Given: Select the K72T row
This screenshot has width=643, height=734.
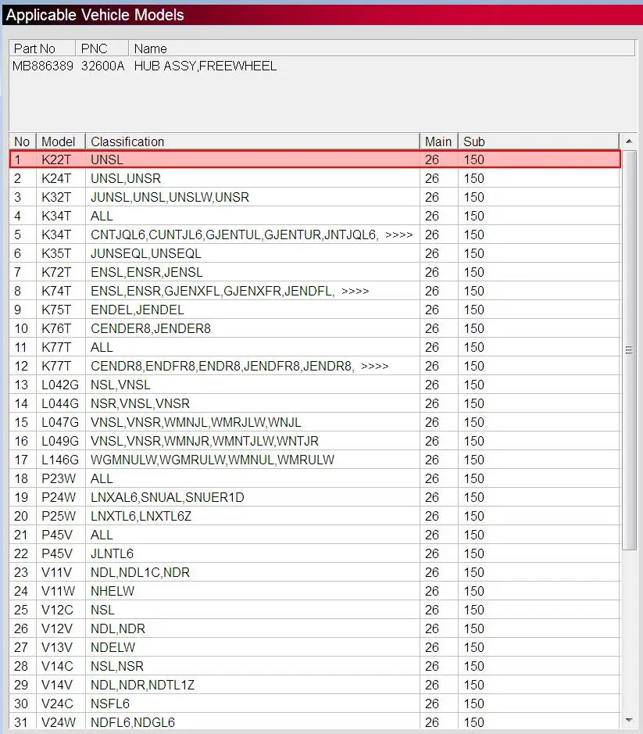Looking at the screenshot, I should tap(315, 272).
